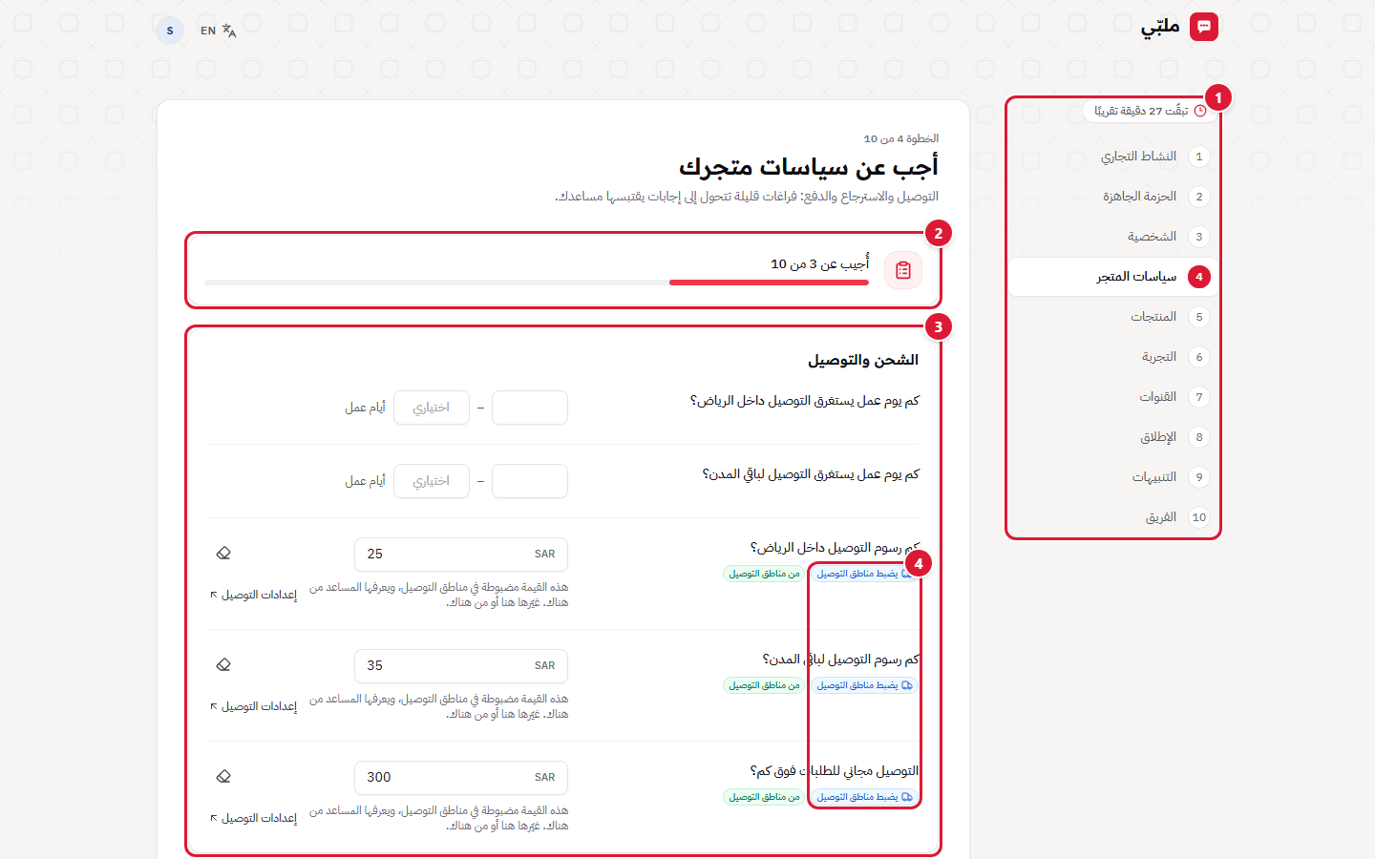The height and width of the screenshot is (859, 1375).
Task: Click blue يضبط مناطق التوصيل badge under free-delivery question
Action: point(864,797)
